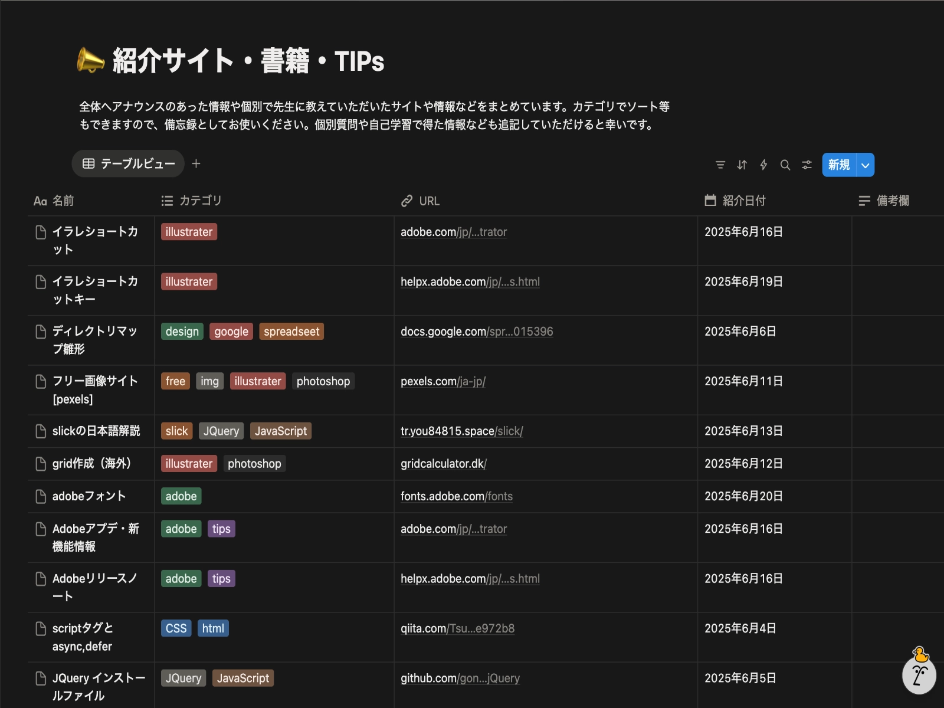Click the plus icon to add view
The height and width of the screenshot is (708, 944).
[196, 163]
